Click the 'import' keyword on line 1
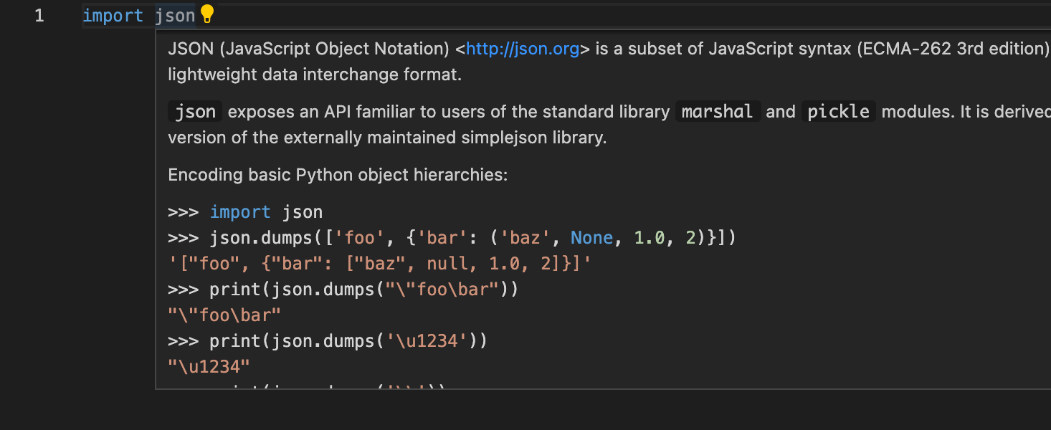 pos(113,16)
